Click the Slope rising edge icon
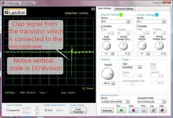 click(x=153, y=68)
